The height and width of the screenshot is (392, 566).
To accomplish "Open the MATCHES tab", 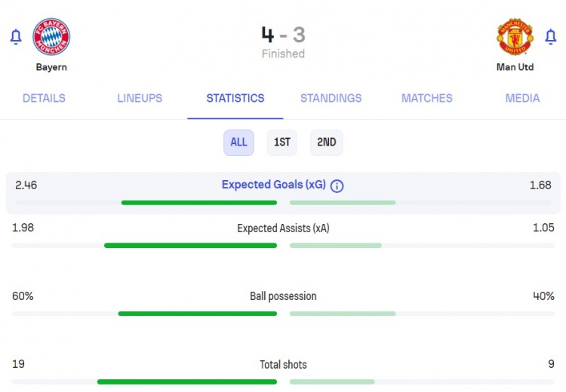I will pyautogui.click(x=426, y=98).
